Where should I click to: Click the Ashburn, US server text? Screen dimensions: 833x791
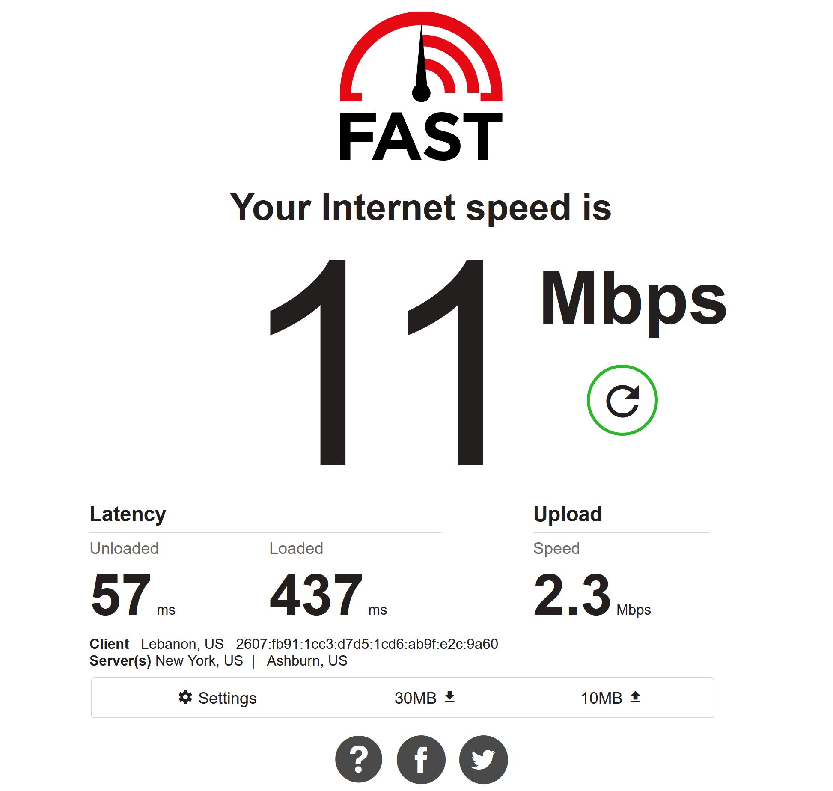coord(307,661)
